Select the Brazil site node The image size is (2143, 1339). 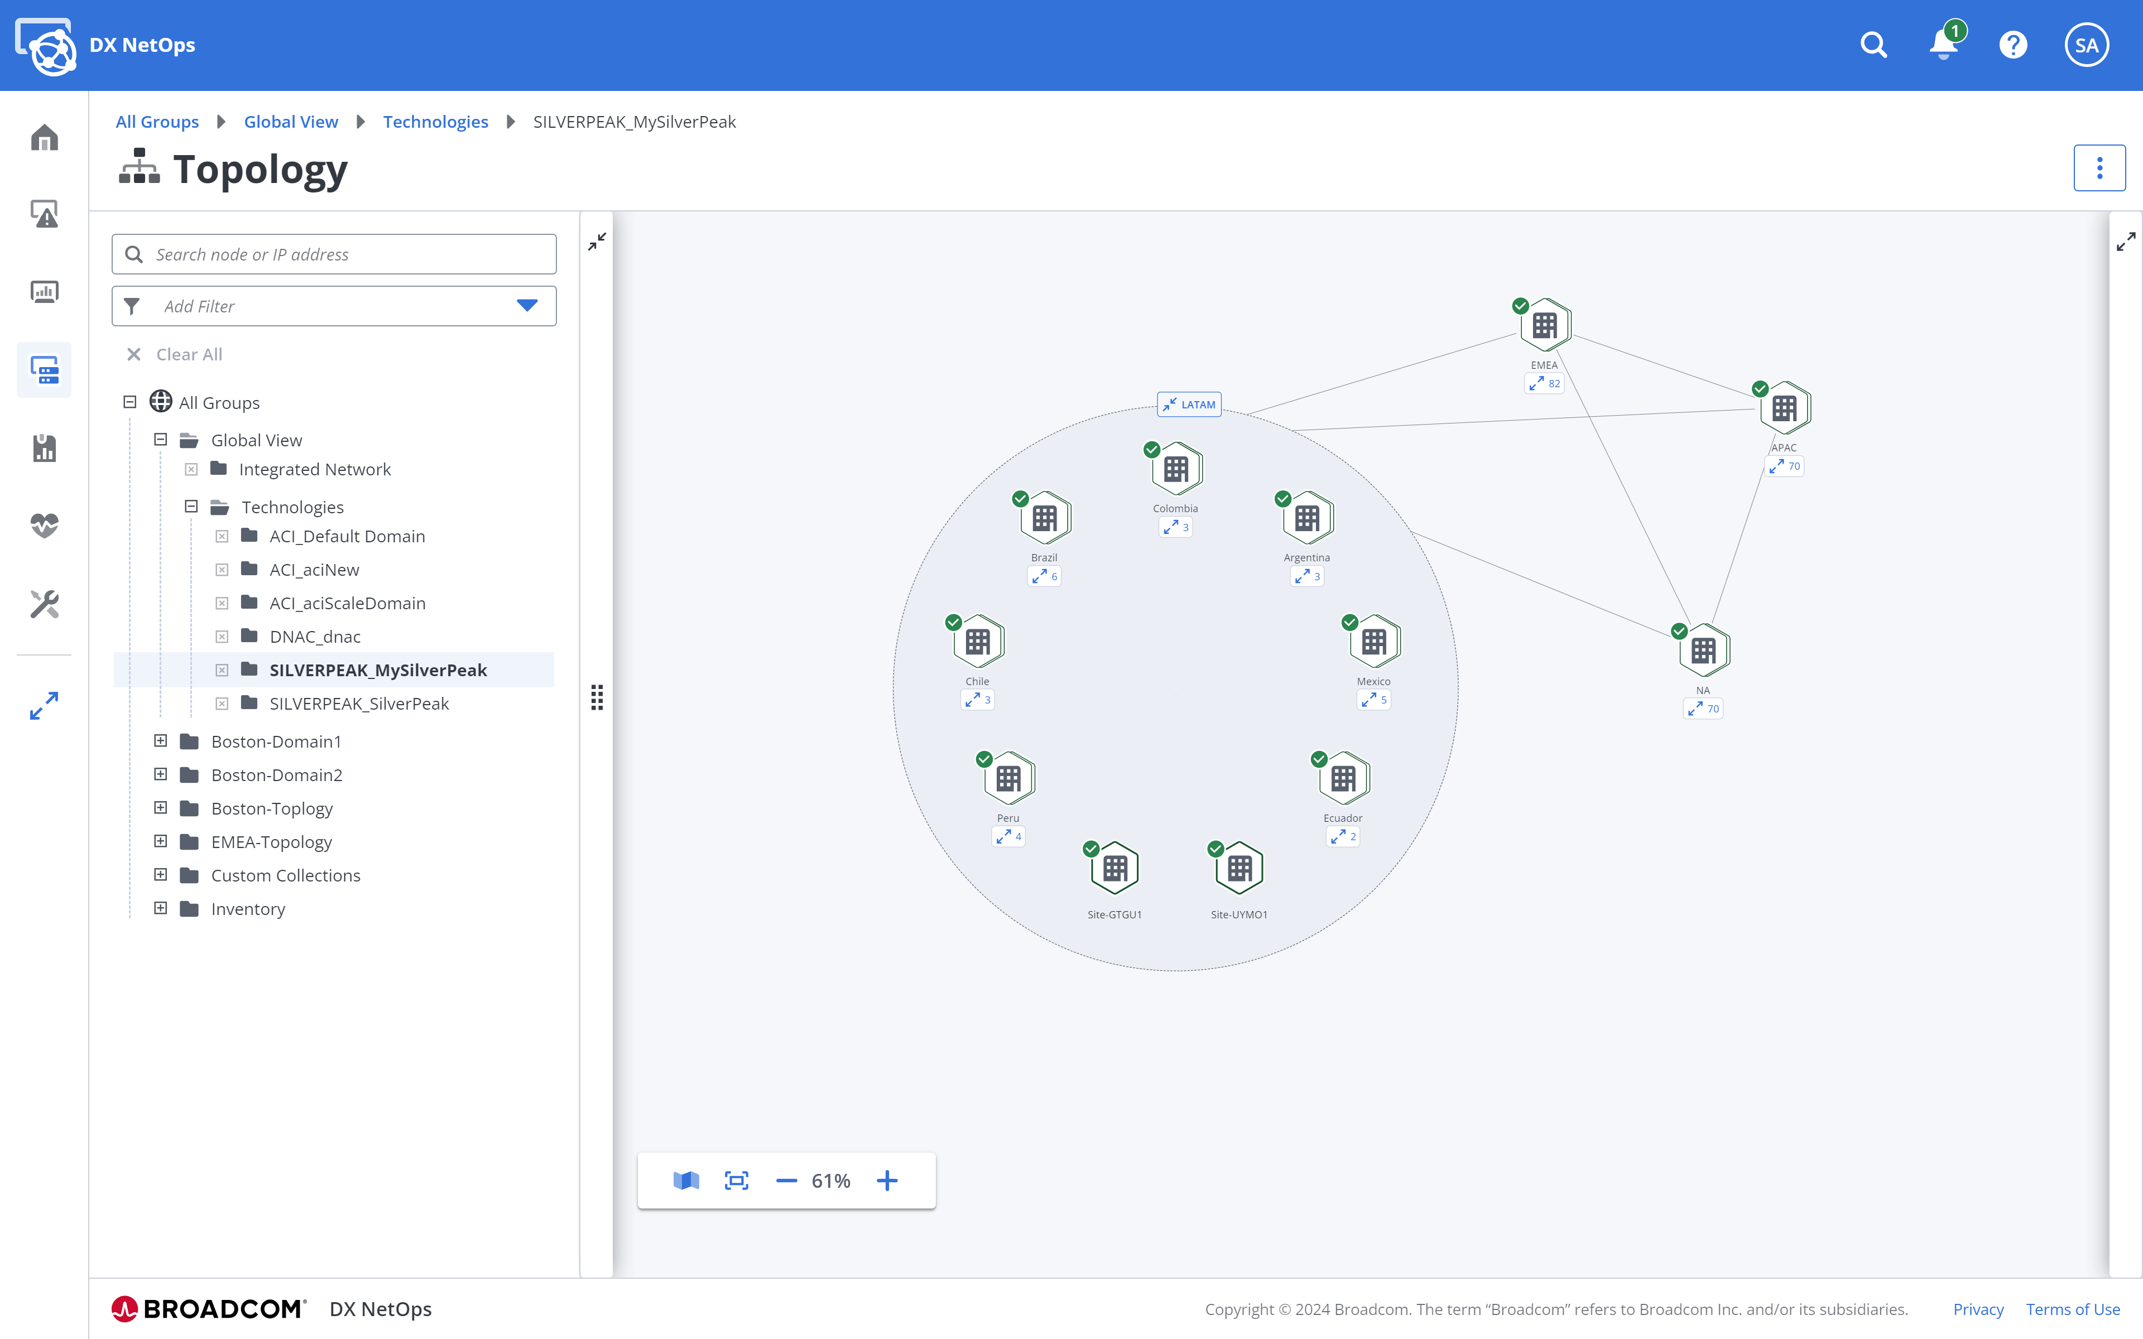coord(1044,518)
